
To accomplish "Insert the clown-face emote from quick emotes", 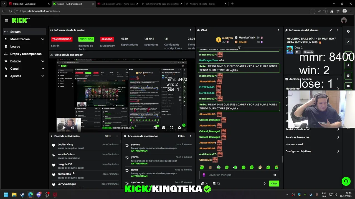I will pyautogui.click(x=260, y=167).
